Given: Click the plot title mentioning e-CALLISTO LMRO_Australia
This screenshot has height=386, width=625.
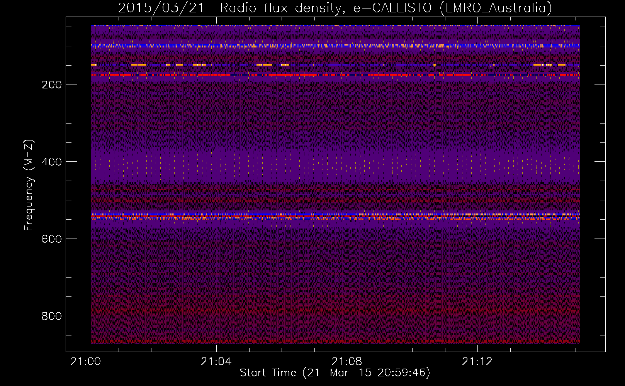Looking at the screenshot, I should pos(335,8).
